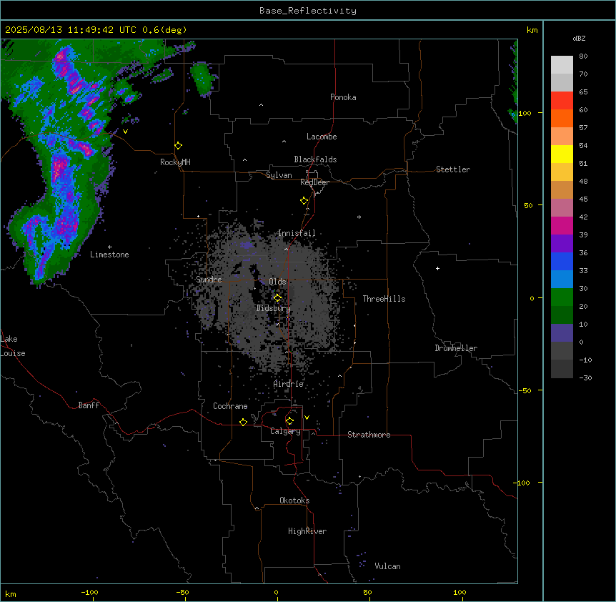Click the Sylvan town label
The width and height of the screenshot is (616, 602).
coord(279,175)
